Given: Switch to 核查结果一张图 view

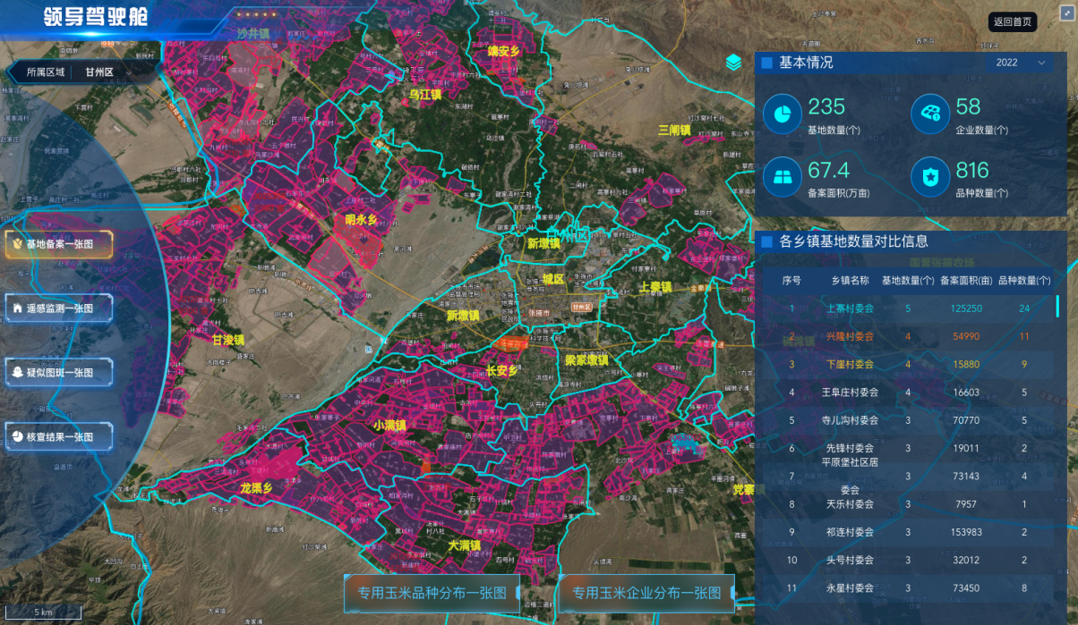Looking at the screenshot, I should 59,436.
